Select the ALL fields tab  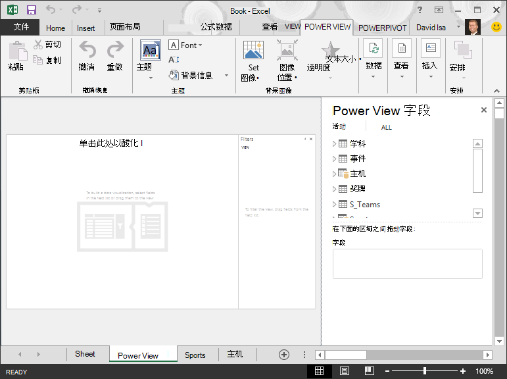click(x=387, y=127)
